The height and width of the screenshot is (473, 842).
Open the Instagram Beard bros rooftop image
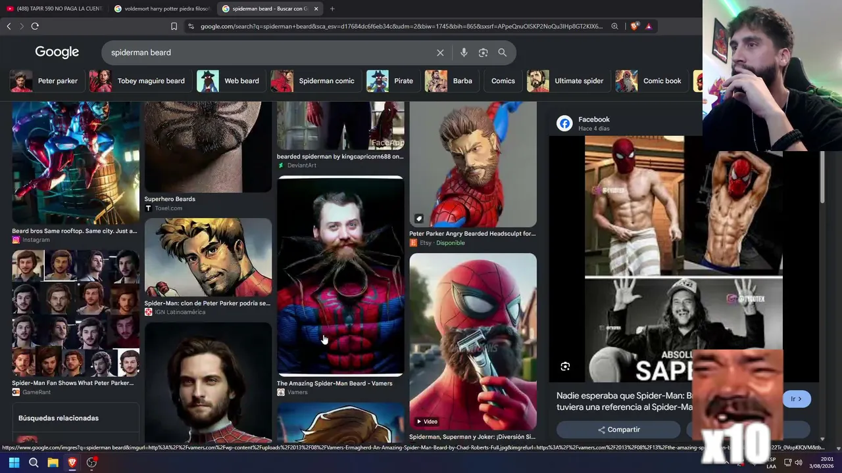76,163
